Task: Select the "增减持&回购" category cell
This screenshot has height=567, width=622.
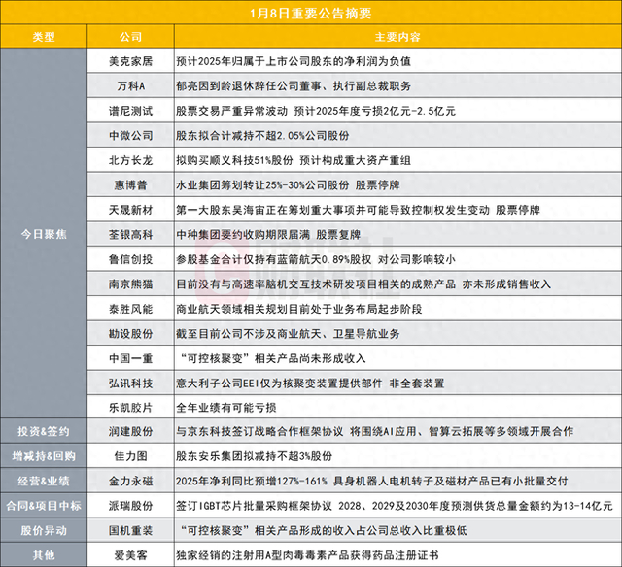Action: [x=44, y=456]
